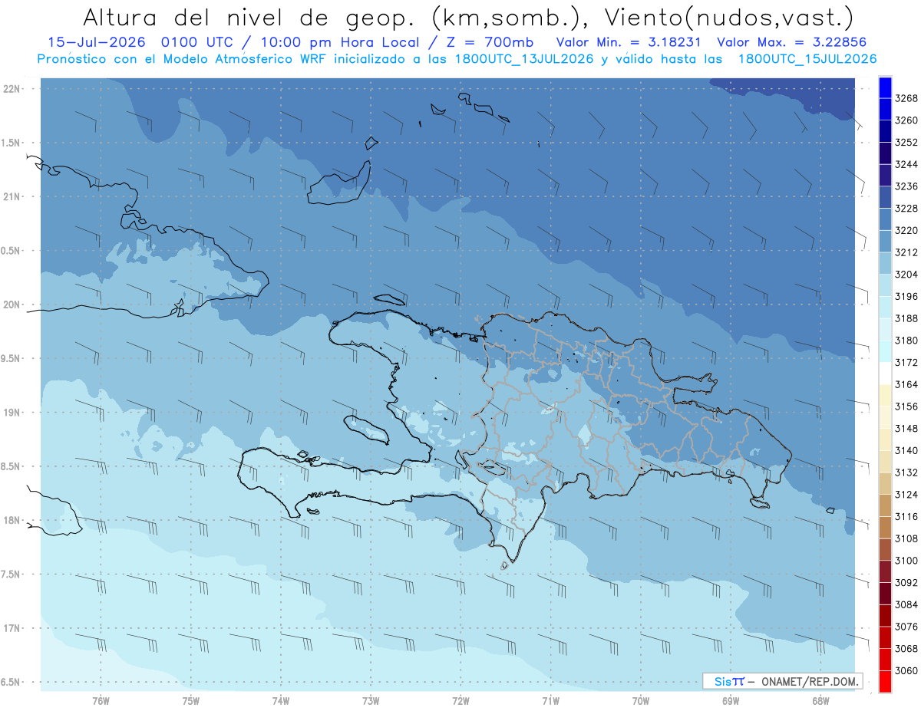Click the '0.5N' latitude axis label

pos(12,251)
